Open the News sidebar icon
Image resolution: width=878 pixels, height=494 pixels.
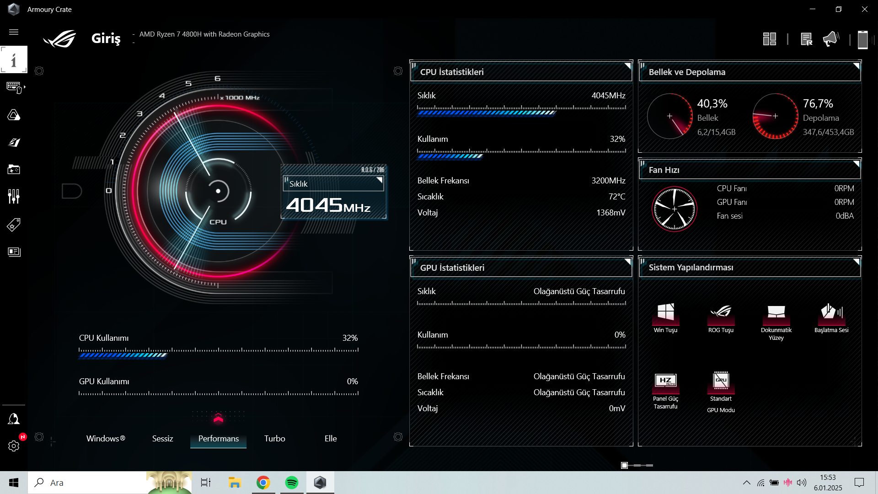pos(14,252)
